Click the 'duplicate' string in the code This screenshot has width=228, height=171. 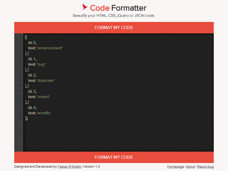point(45,80)
